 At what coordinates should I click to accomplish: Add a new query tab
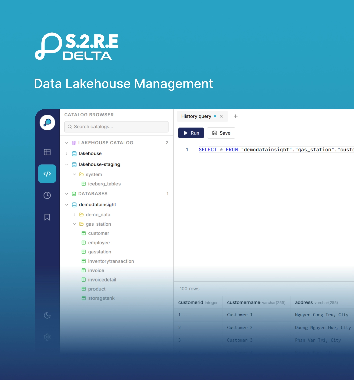point(236,116)
